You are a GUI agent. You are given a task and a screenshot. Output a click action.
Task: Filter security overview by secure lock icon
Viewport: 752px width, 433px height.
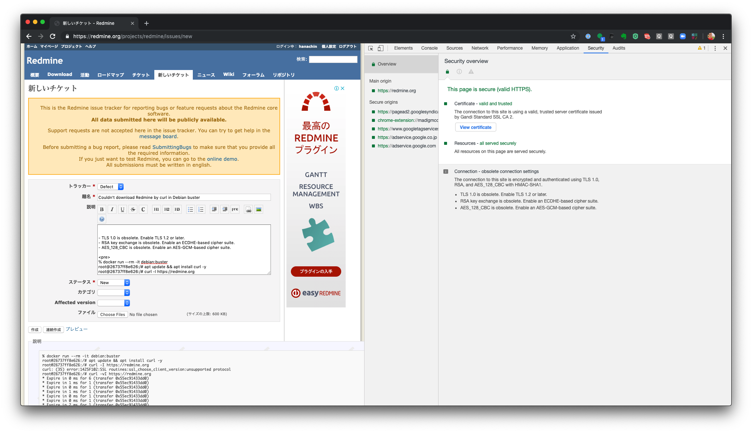(447, 71)
